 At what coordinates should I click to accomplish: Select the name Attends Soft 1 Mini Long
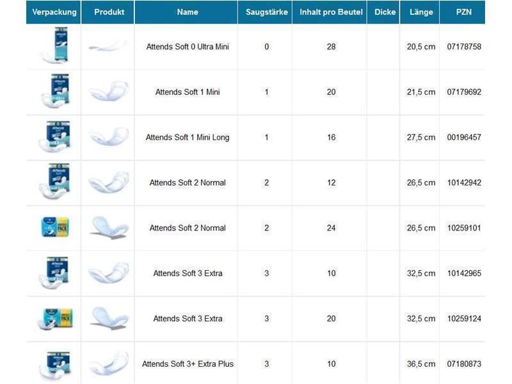[188, 138]
